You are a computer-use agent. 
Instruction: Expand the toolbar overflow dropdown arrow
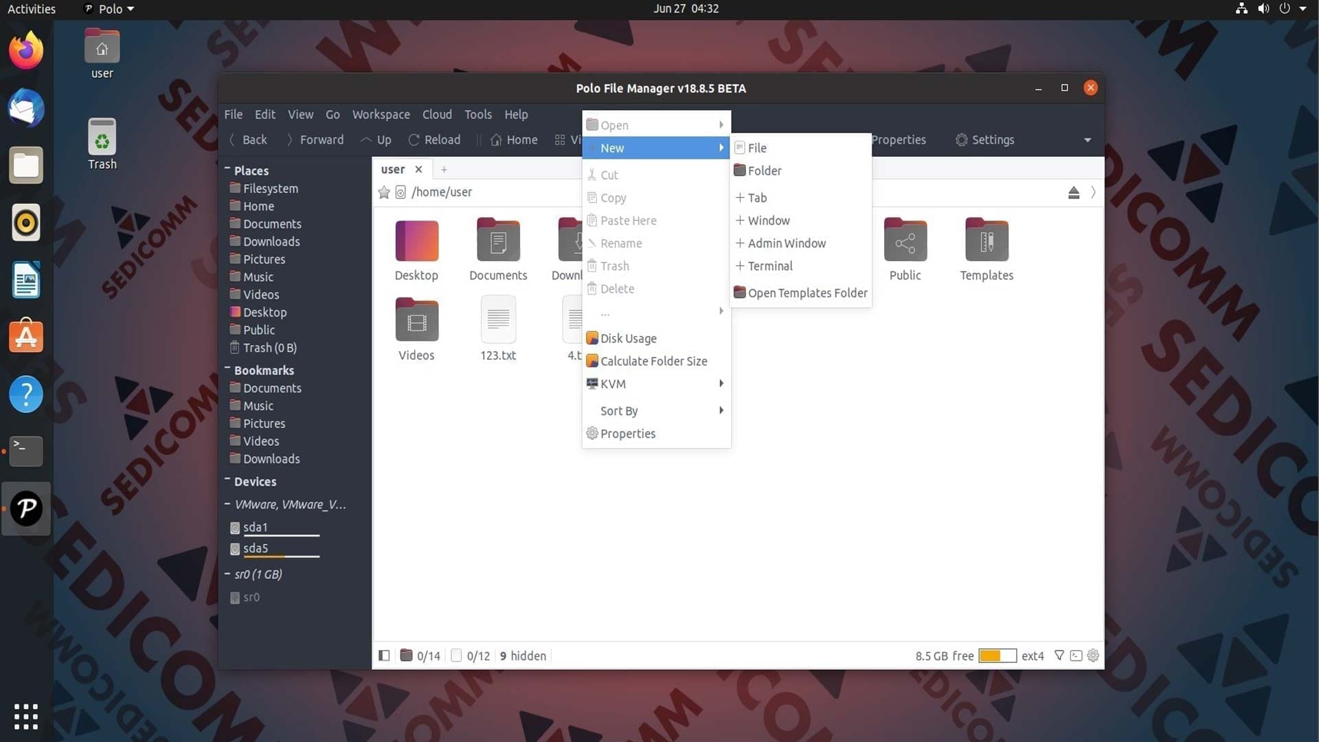1087,140
